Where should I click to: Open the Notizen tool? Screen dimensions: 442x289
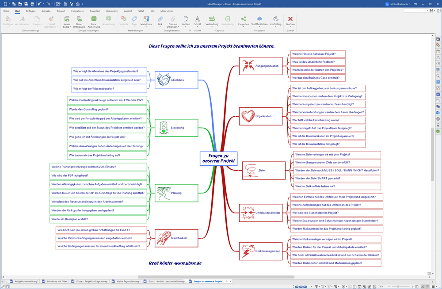click(186, 19)
